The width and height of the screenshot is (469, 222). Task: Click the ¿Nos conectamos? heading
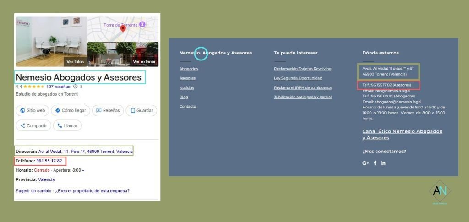[384, 152]
